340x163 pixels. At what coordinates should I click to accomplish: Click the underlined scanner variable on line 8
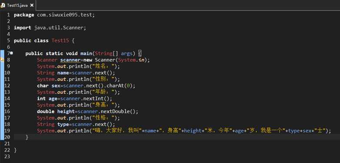(x=70, y=60)
